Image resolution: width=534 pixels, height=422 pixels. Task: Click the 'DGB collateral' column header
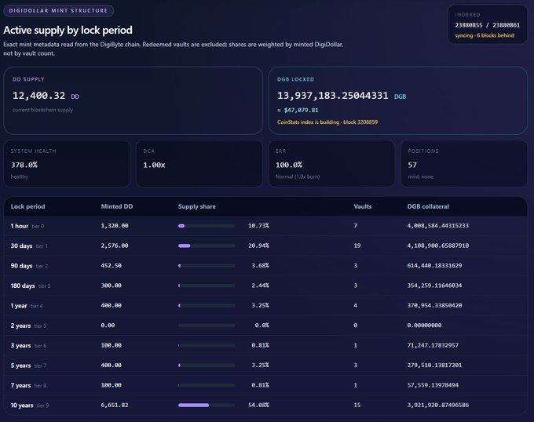point(428,206)
